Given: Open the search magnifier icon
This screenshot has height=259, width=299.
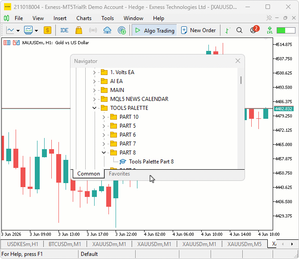Looking at the screenshot, I should coord(239,30).
